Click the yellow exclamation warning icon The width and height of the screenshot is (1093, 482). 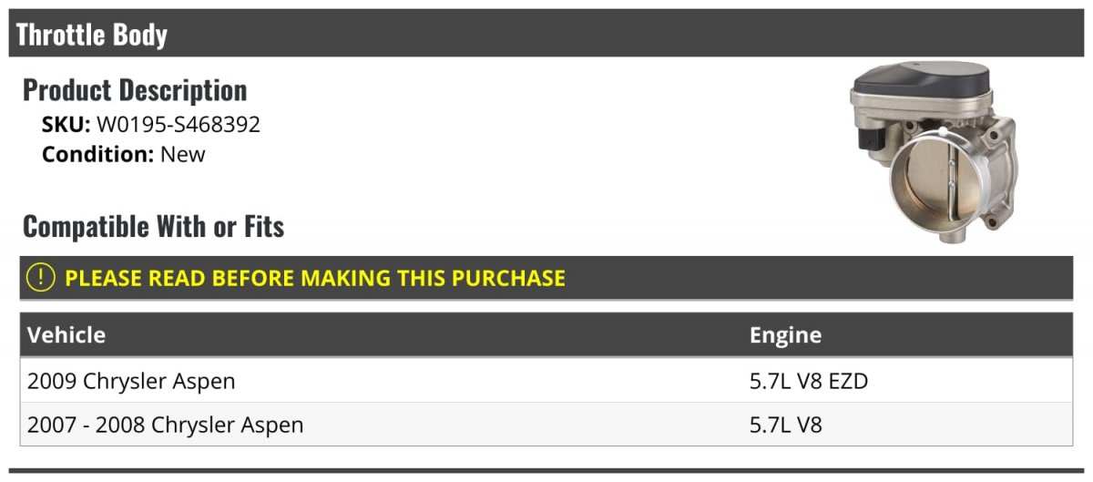(x=41, y=278)
